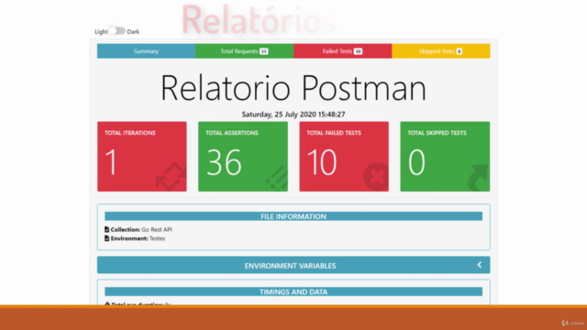Click the Total Failed Tests card
This screenshot has height=330, width=587.
344,157
